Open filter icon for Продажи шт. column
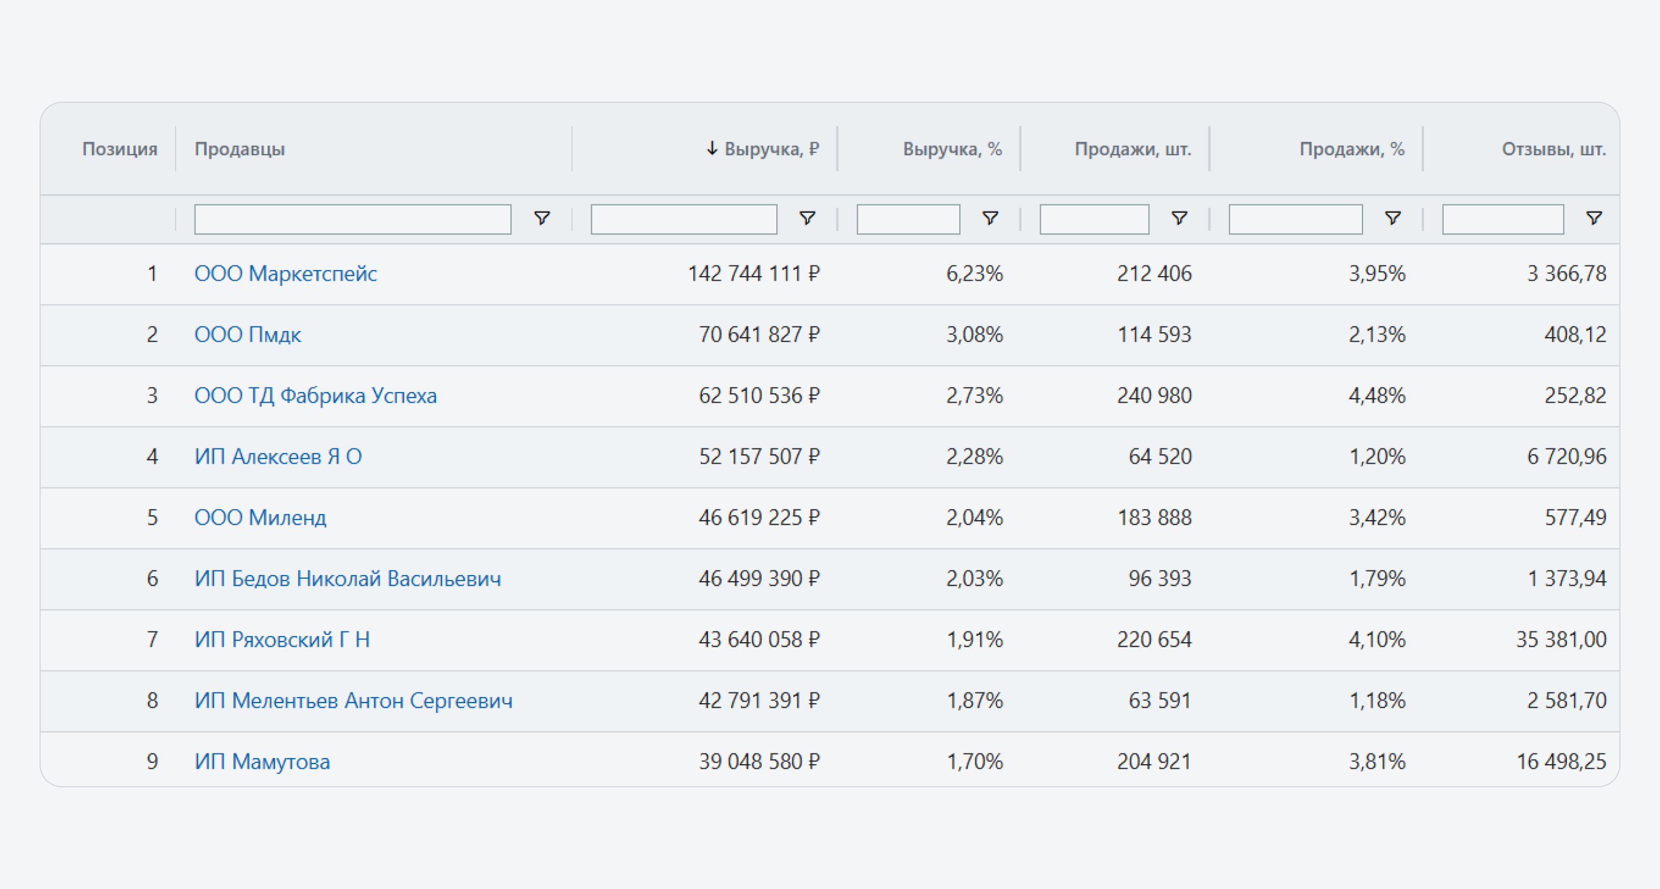This screenshot has height=889, width=1660. pos(1178,219)
